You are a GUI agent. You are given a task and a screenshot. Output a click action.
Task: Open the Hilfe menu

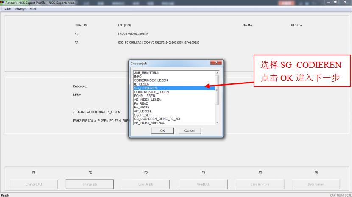[33, 9]
